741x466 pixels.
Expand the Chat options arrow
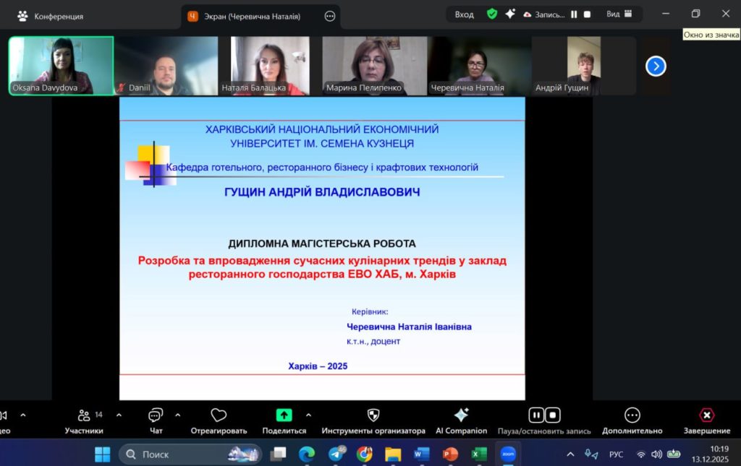coord(178,415)
